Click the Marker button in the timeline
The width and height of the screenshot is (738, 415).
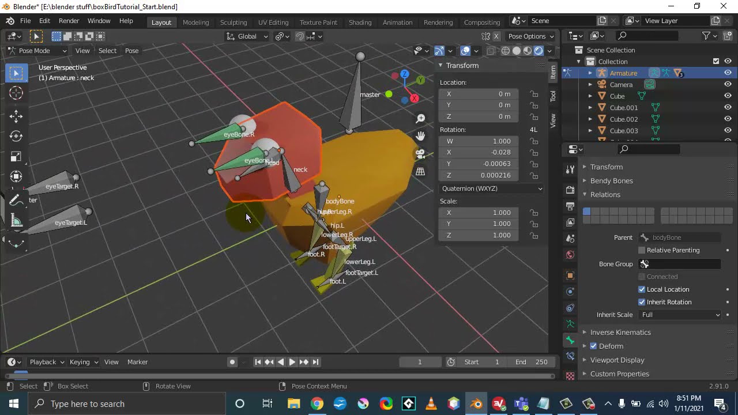(137, 362)
